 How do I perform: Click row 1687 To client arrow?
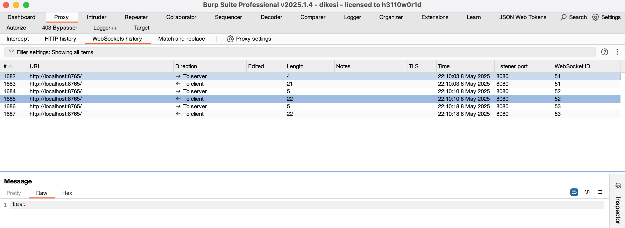coord(178,114)
